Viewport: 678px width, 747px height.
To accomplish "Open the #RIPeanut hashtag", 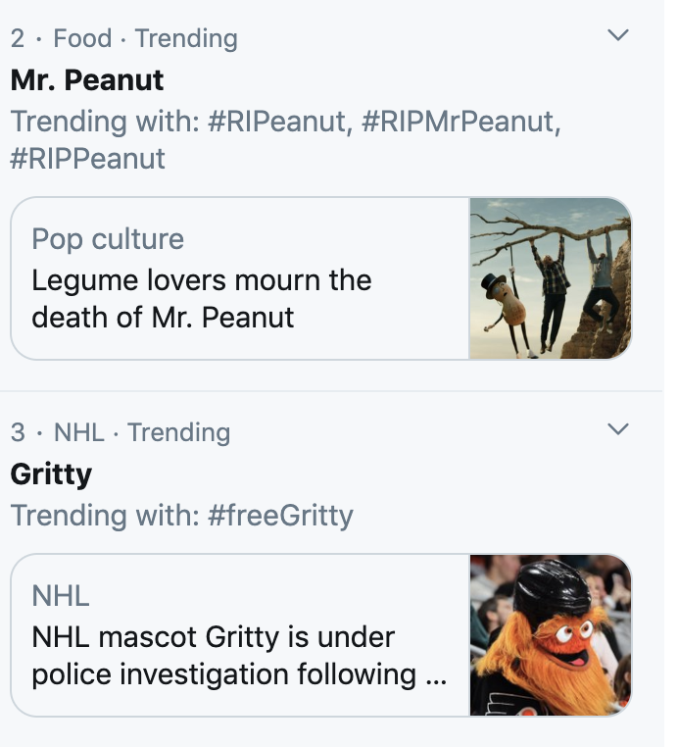I will (x=276, y=122).
